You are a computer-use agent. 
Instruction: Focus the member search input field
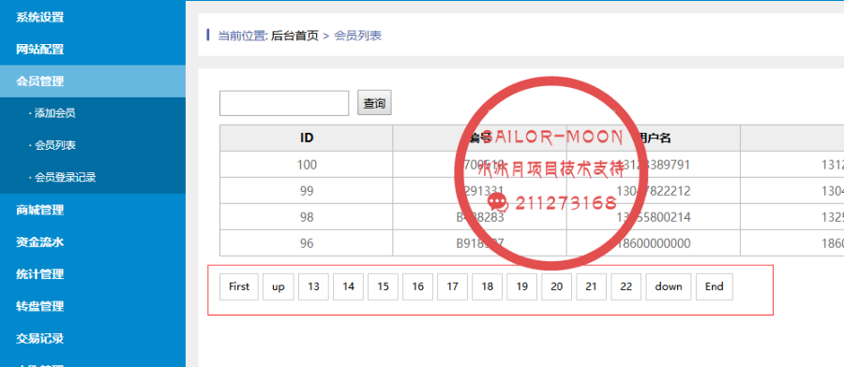pos(284,103)
